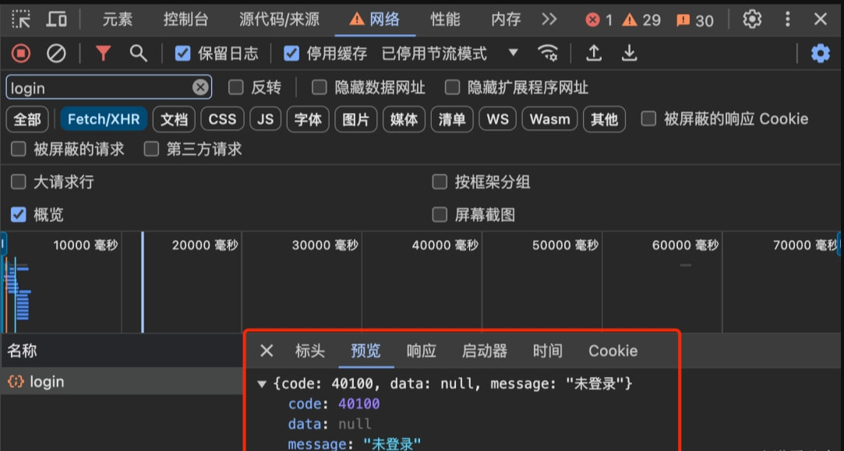Image resolution: width=844 pixels, height=451 pixels.
Task: Stop recording the network log
Action: click(x=20, y=53)
